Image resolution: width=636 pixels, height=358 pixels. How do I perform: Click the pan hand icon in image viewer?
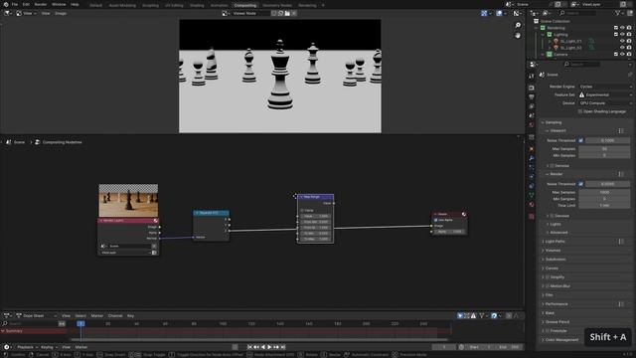tap(518, 36)
